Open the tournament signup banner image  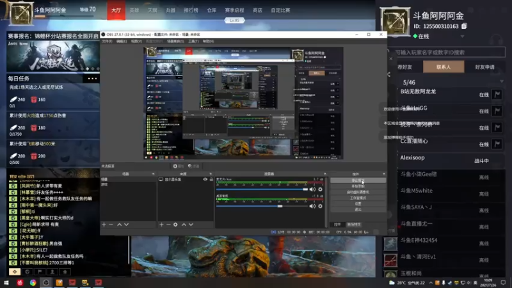[x=53, y=56]
